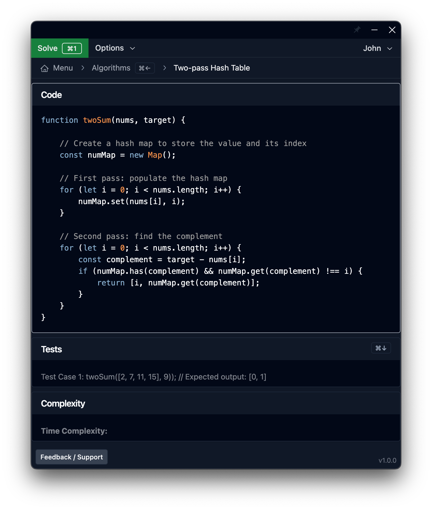Click the chevron after Algorithms breadcrumb

(x=165, y=68)
